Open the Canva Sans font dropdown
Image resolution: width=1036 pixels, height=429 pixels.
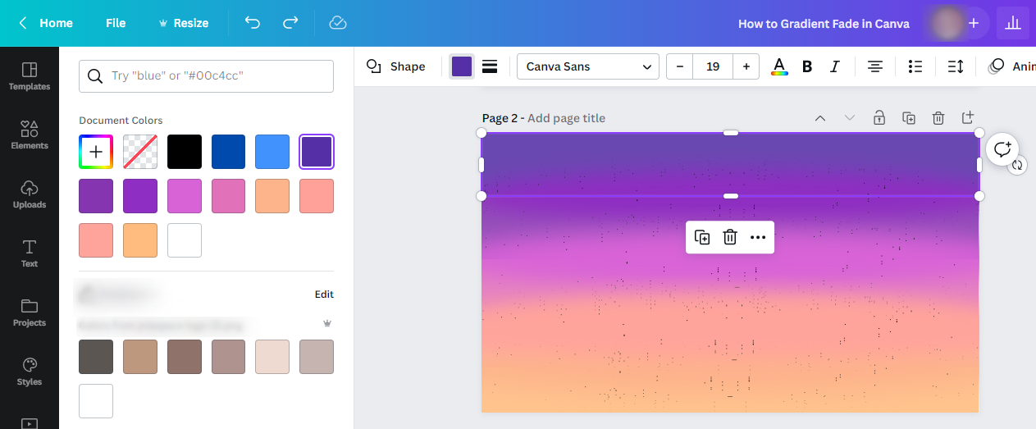(588, 66)
